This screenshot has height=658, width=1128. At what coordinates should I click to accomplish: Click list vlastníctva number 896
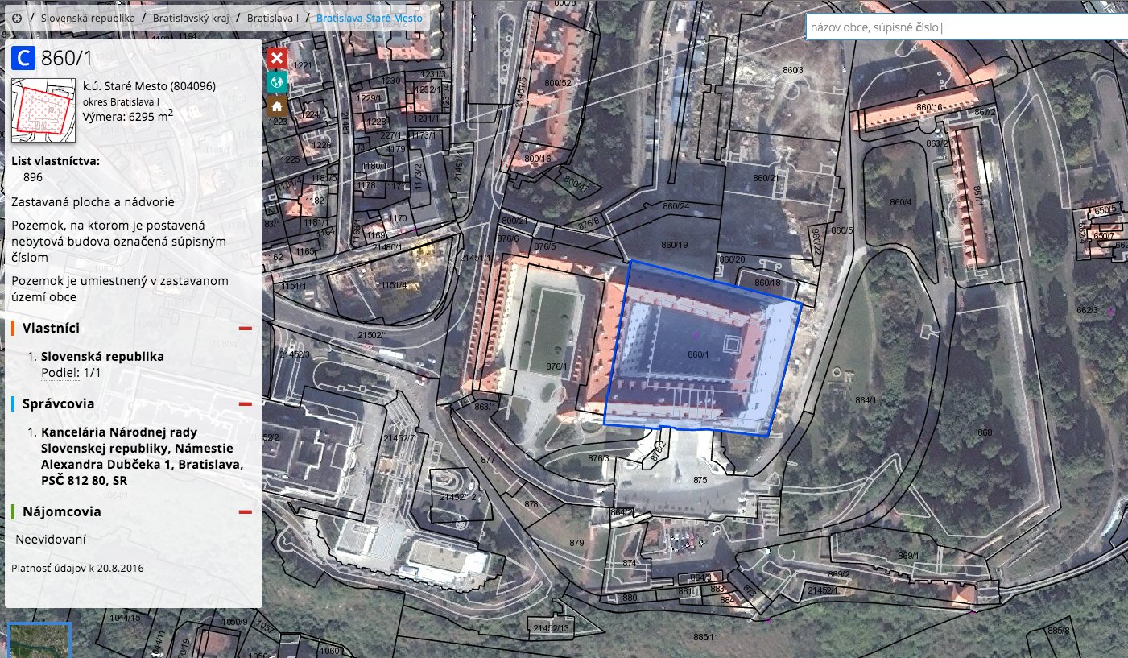[x=33, y=177]
